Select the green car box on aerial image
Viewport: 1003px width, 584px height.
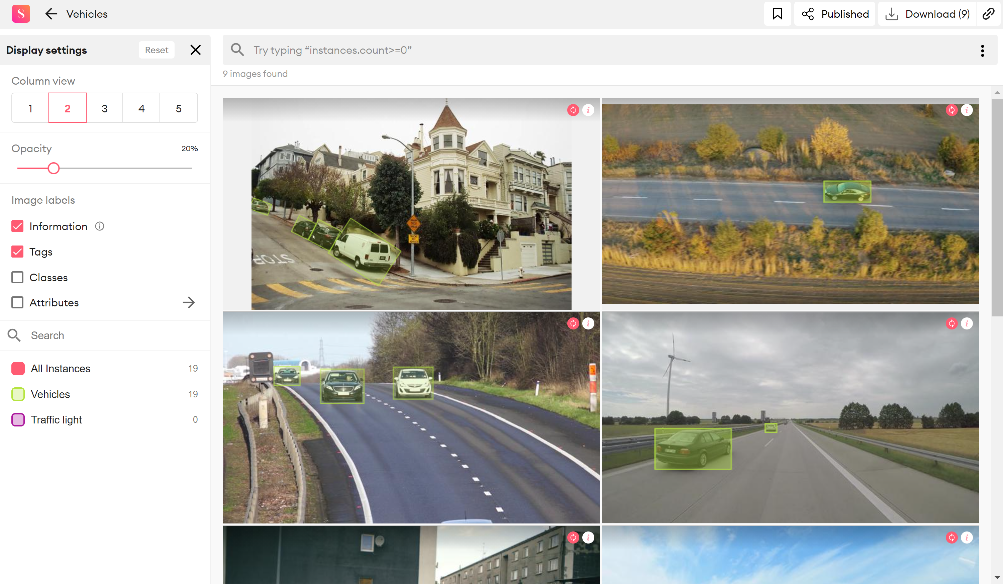847,192
